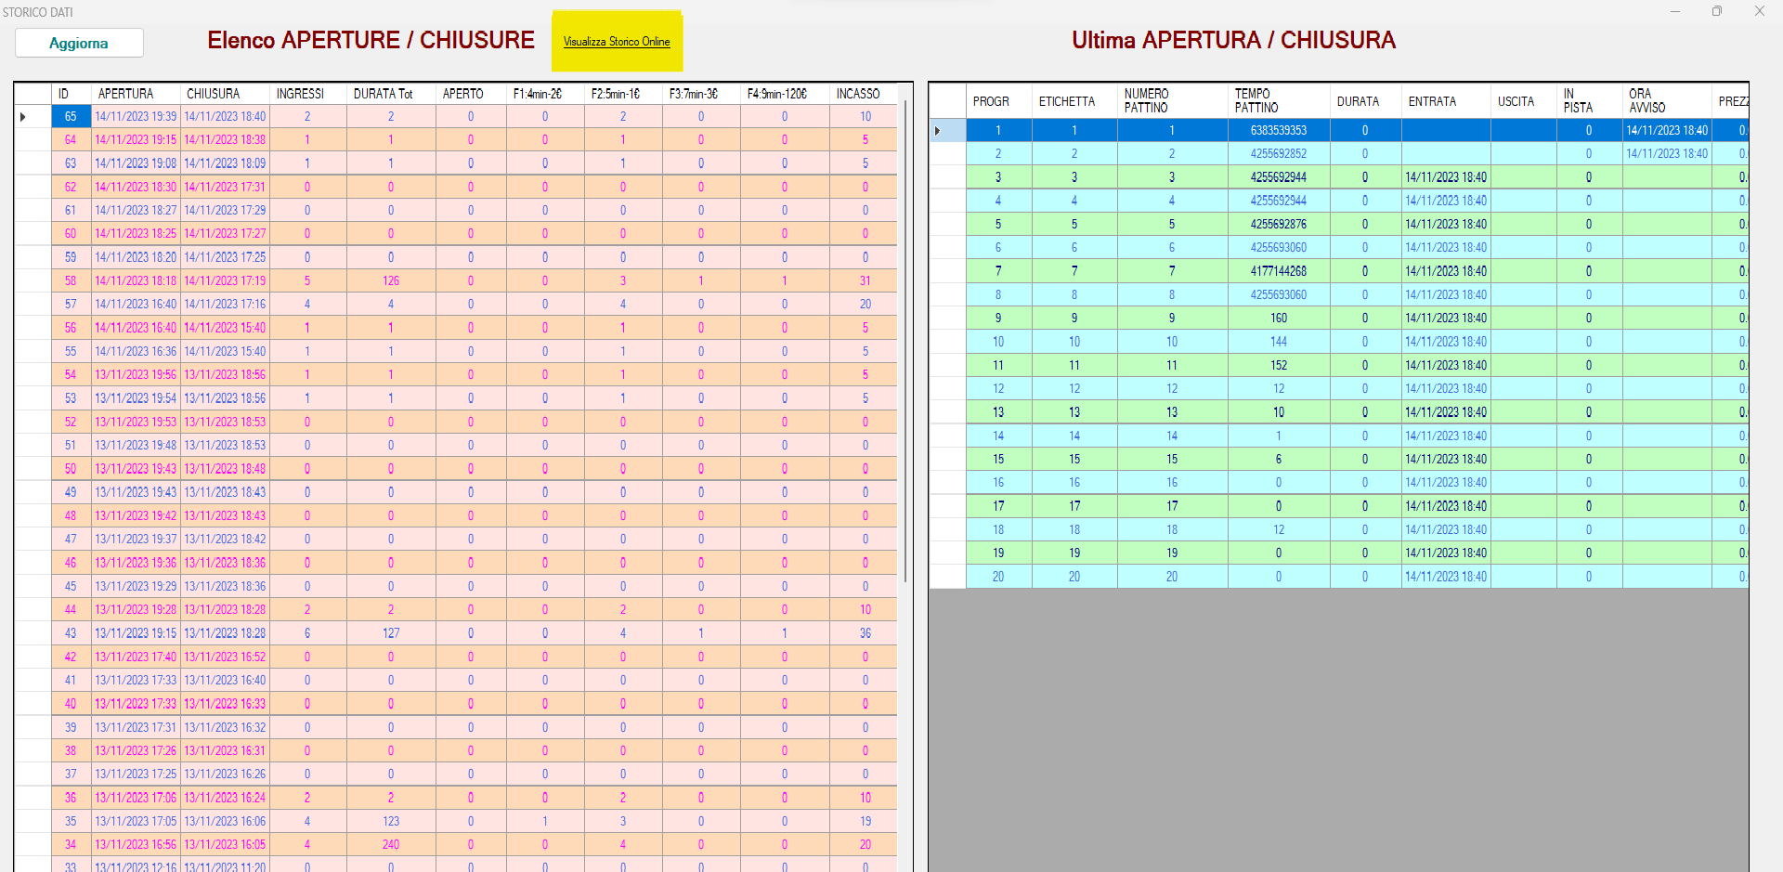Click the DURATA Tot column header
The width and height of the screenshot is (1783, 872).
[383, 94]
